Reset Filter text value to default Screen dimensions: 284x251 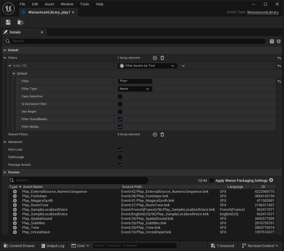point(279,81)
